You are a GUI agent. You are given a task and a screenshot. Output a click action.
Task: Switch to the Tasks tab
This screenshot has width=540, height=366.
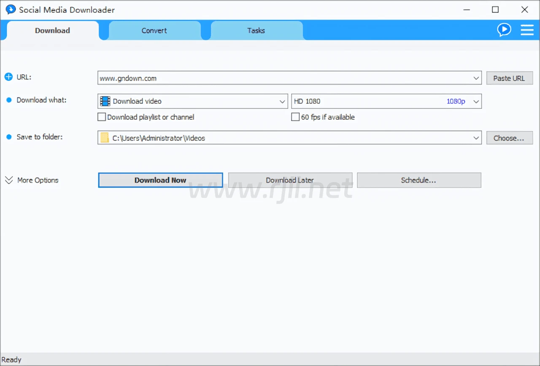pyautogui.click(x=256, y=30)
